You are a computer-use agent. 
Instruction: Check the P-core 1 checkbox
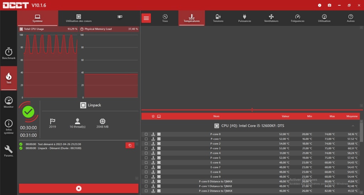pos(146,139)
